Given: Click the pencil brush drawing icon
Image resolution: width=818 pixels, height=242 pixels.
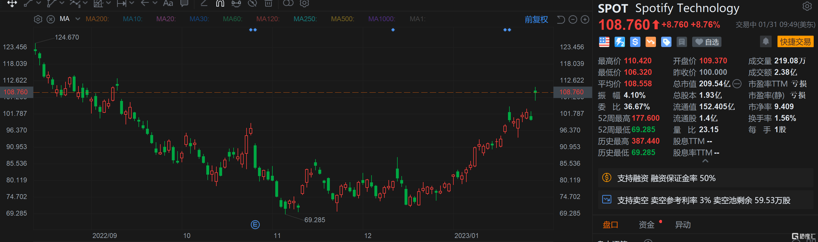Looking at the screenshot, I should (204, 3).
